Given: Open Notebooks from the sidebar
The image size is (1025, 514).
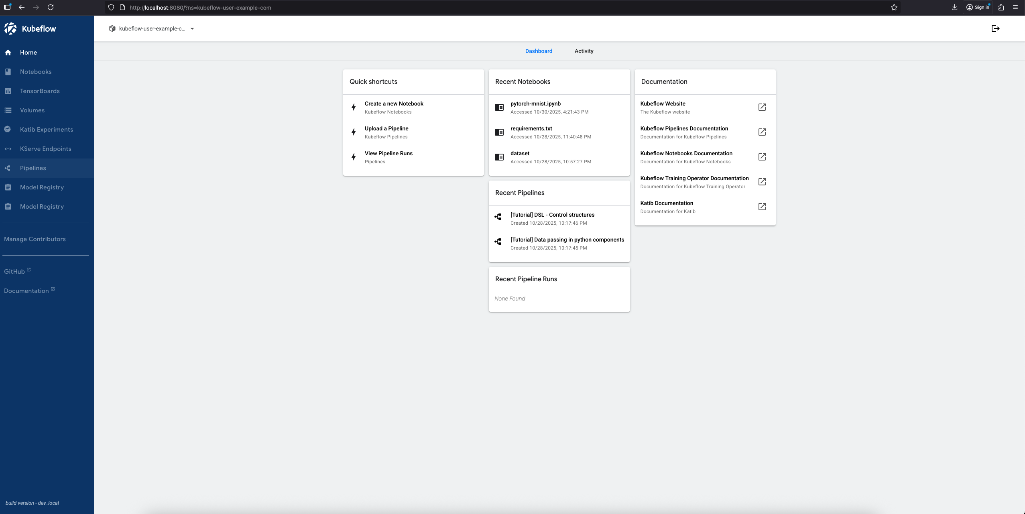Looking at the screenshot, I should click(35, 71).
